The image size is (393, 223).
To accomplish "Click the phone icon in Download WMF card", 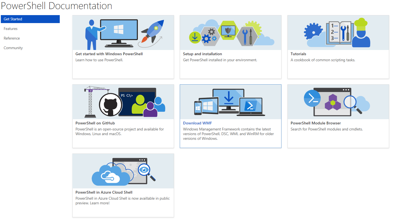I will click(198, 108).
